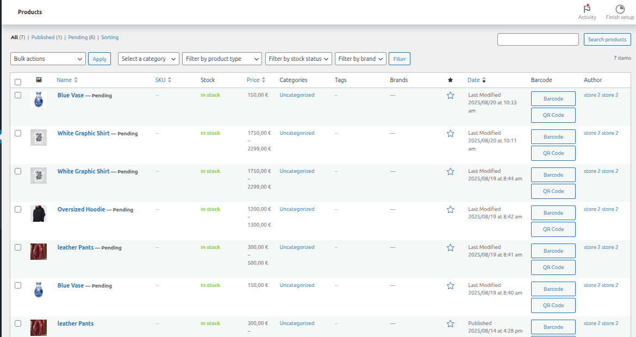
Task: Click the featured star column header icon
Action: 450,79
